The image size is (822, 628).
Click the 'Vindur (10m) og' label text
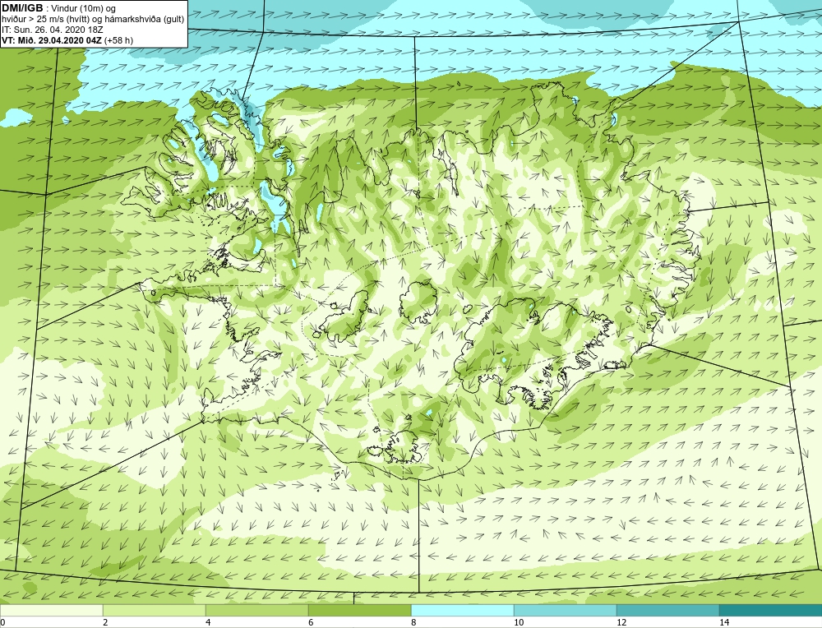click(x=85, y=9)
